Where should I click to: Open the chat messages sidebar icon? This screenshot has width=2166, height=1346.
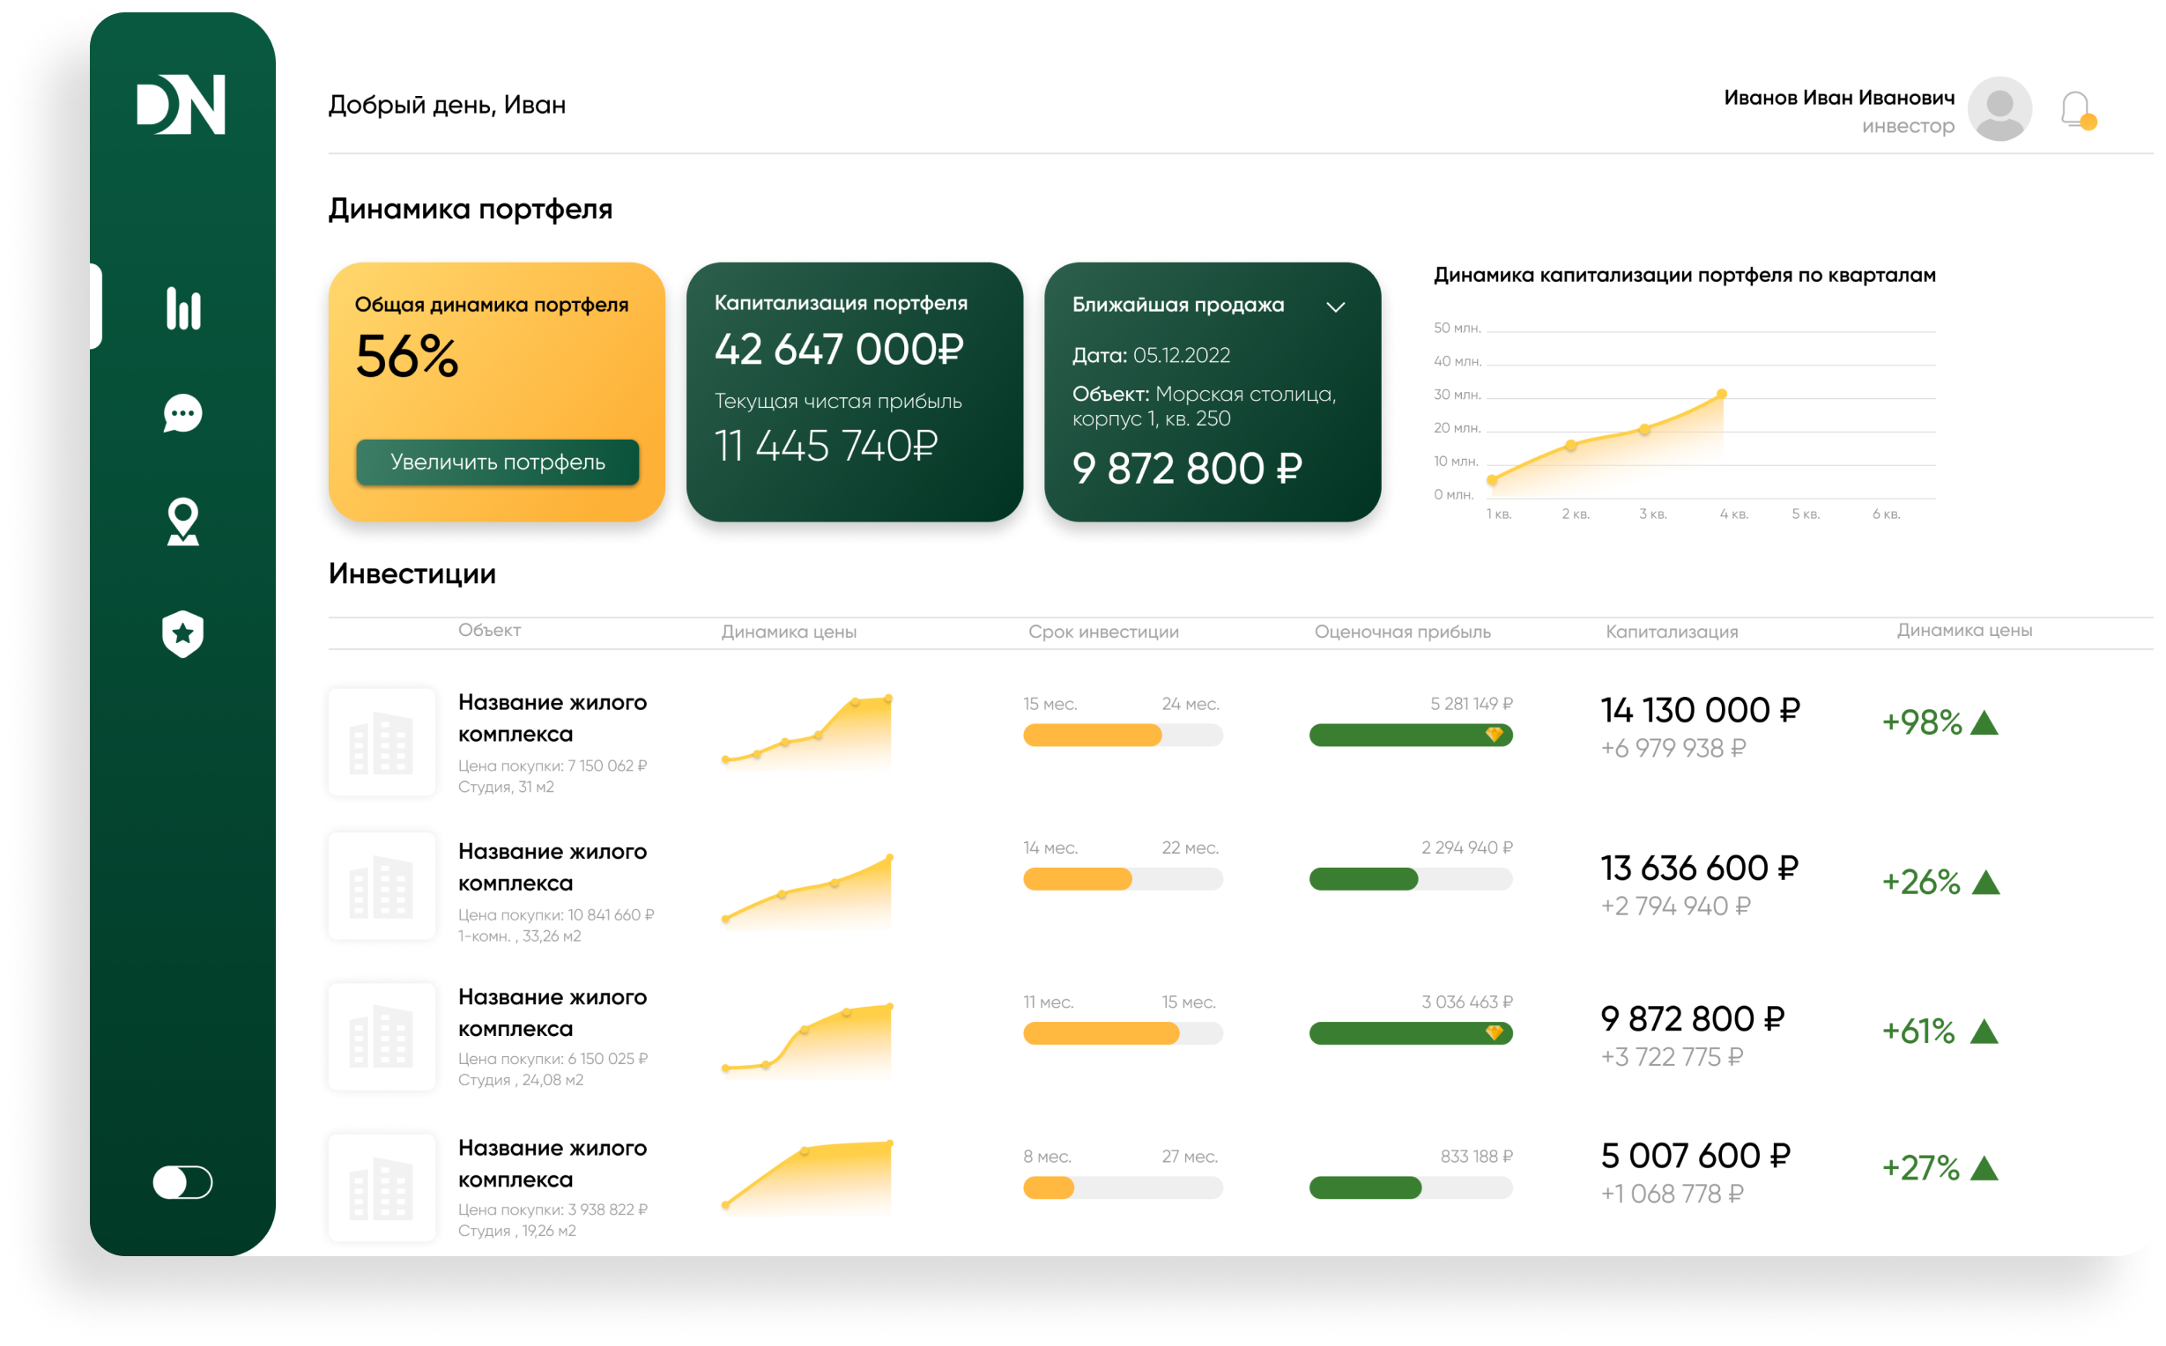(x=183, y=414)
